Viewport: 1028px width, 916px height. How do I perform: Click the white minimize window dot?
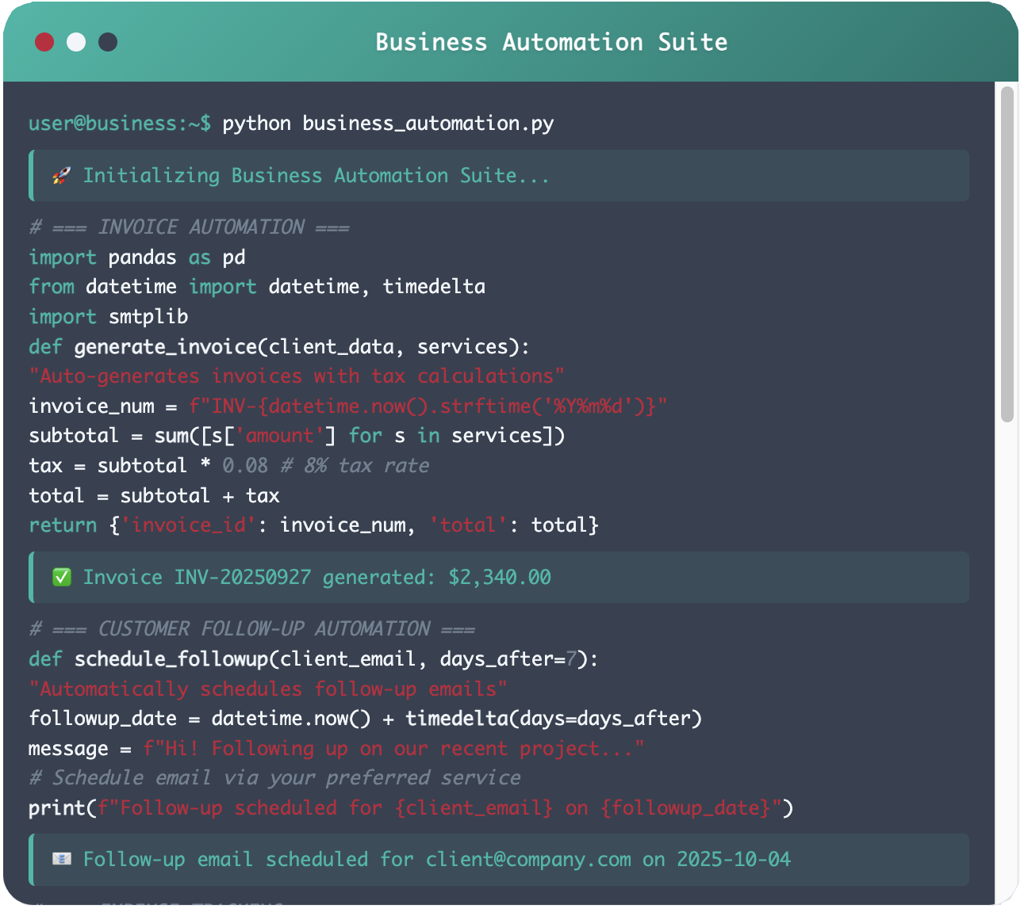pos(76,42)
